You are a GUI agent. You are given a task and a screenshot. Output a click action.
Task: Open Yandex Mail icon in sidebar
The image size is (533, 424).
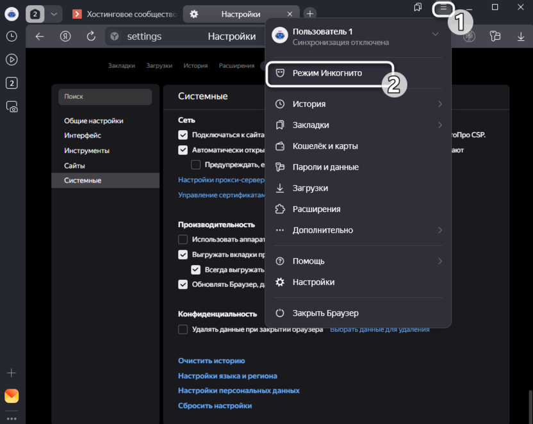(x=12, y=395)
